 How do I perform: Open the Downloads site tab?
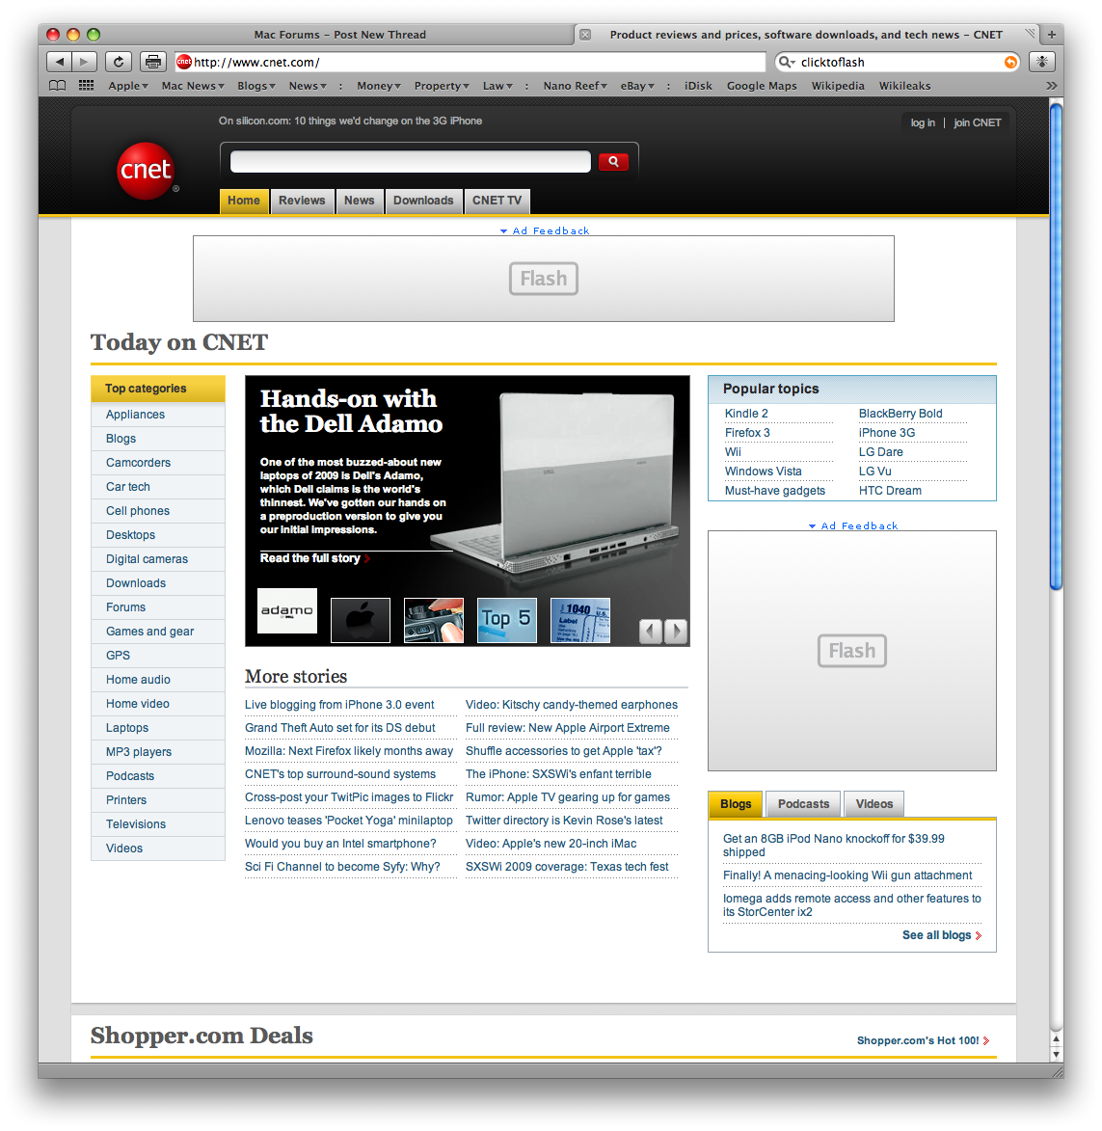pos(423,201)
